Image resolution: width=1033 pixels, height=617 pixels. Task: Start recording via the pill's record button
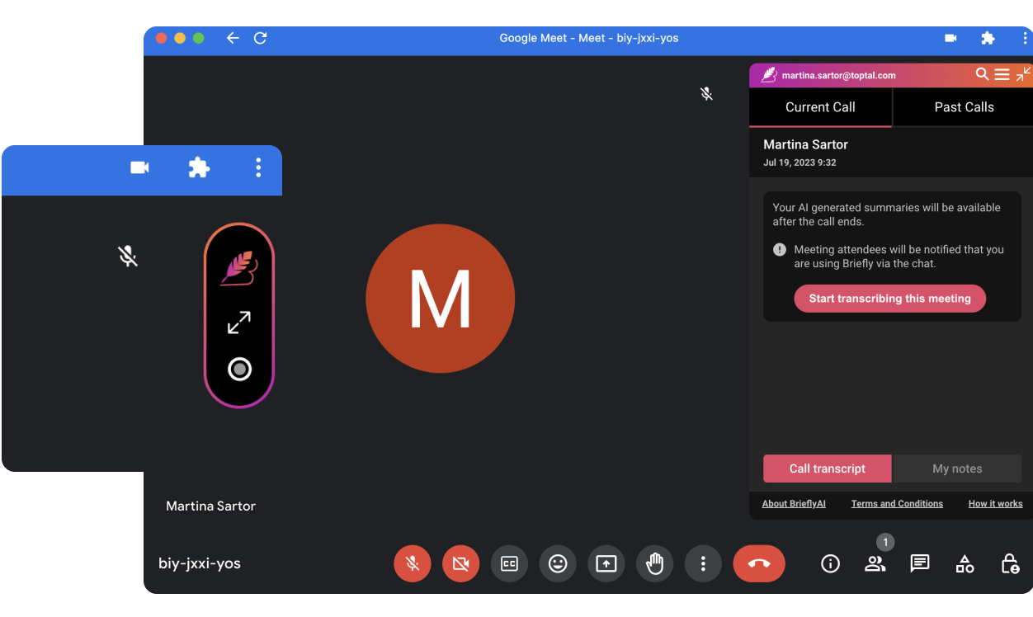pyautogui.click(x=239, y=369)
